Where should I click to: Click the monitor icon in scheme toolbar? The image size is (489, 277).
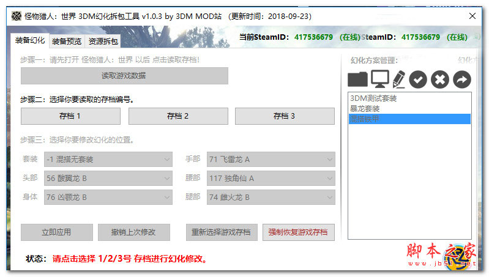[380, 79]
